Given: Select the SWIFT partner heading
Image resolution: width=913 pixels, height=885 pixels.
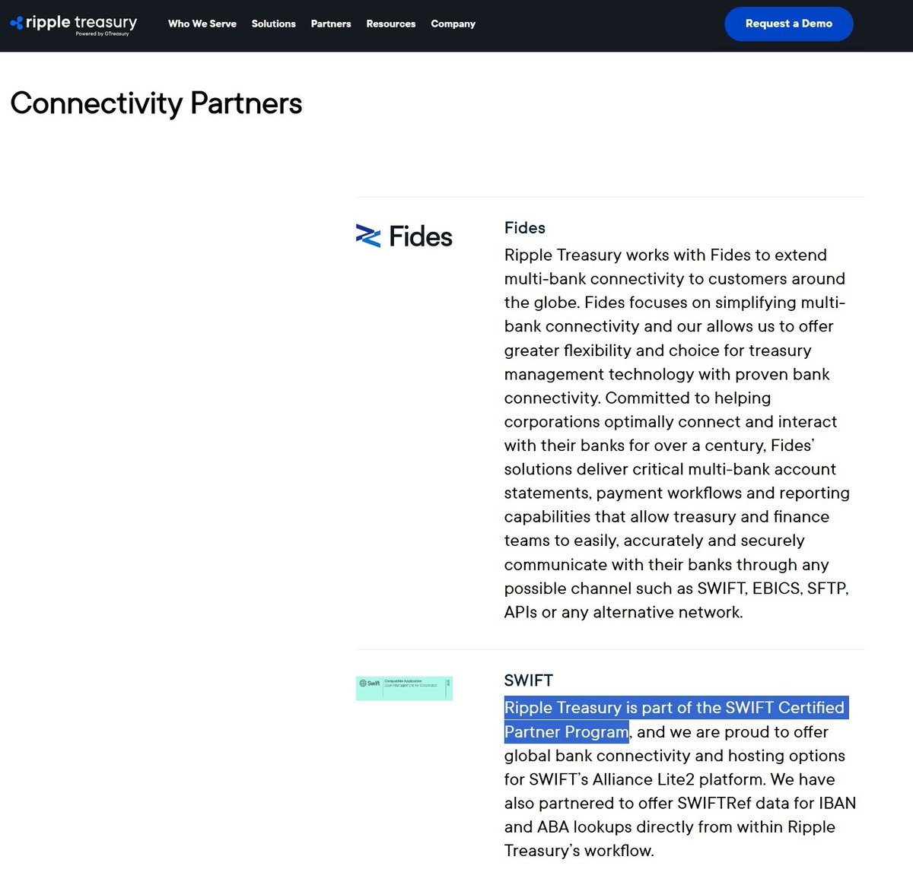Looking at the screenshot, I should click(529, 680).
